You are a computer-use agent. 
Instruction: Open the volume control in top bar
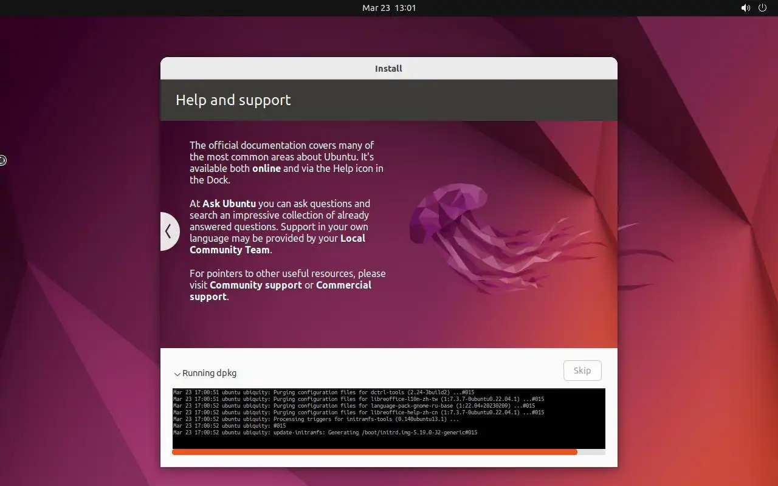(746, 8)
